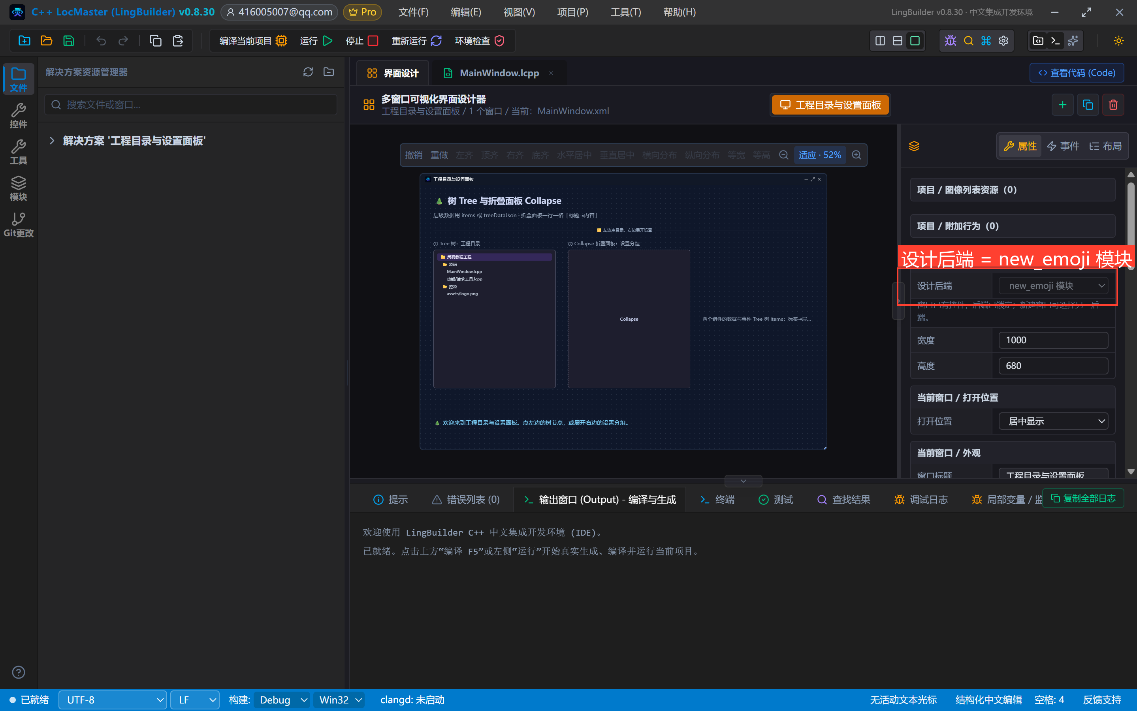Viewport: 1137px width, 711px height.
Task: Open the help question mark icon
Action: coord(18,672)
